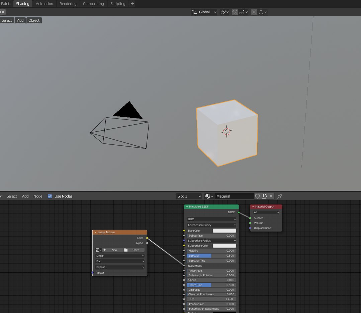Open the Slot 1 dropdown

pos(189,196)
